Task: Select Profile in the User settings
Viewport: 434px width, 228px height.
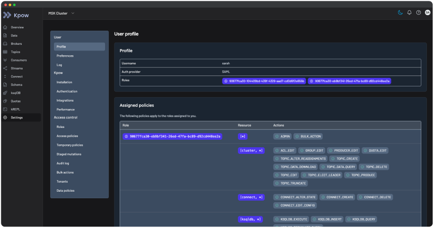Action: [x=80, y=47]
